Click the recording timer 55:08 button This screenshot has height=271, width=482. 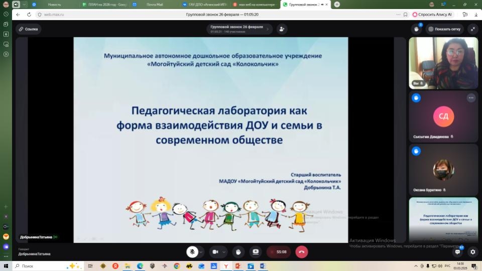279,252
